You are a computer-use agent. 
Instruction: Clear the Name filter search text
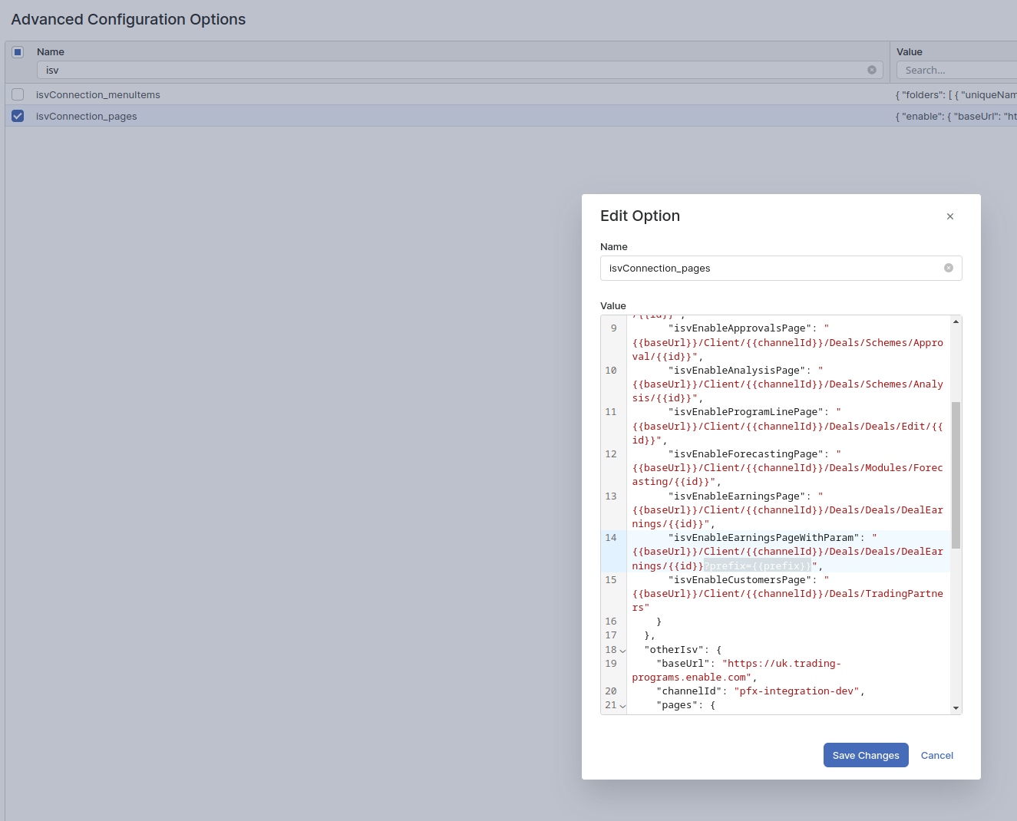pos(872,70)
